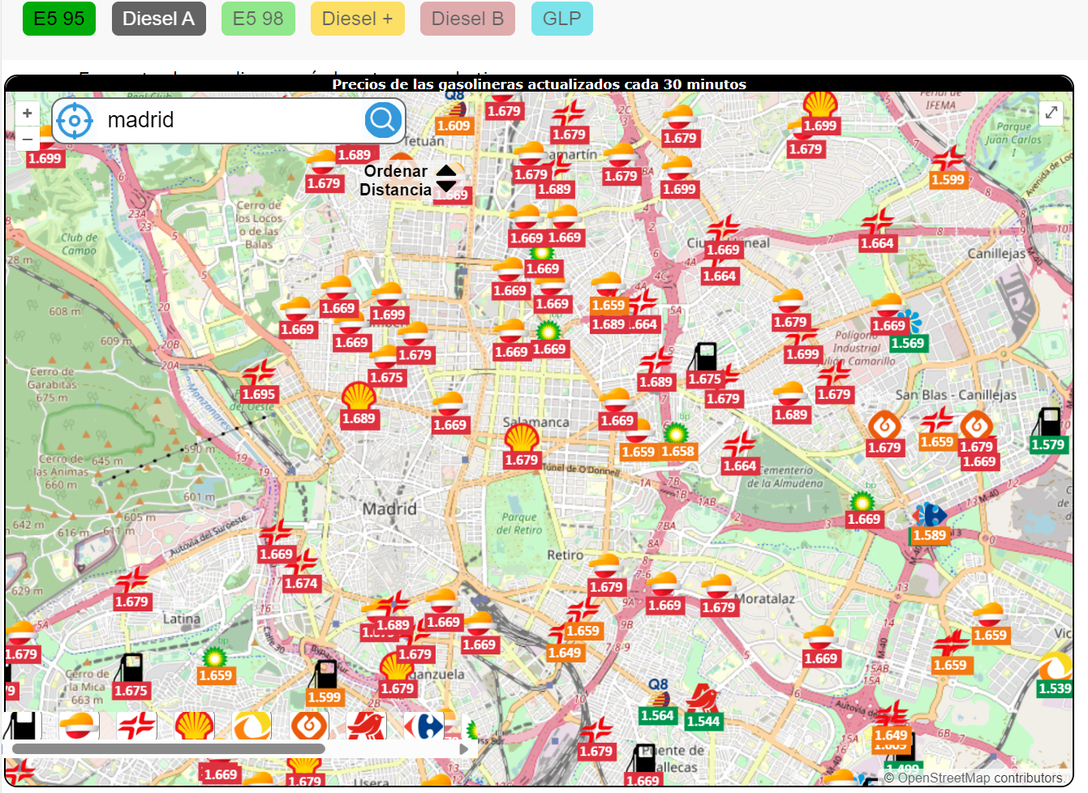Filter stations by the Shell logo

(195, 726)
